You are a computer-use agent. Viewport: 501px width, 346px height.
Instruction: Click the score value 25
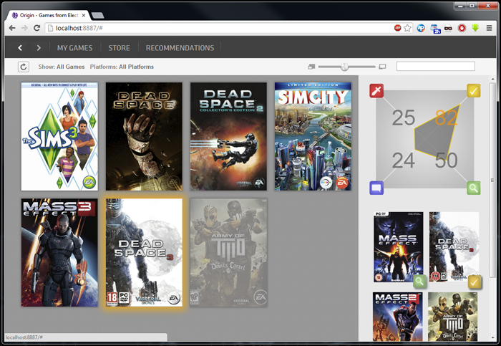click(x=404, y=117)
